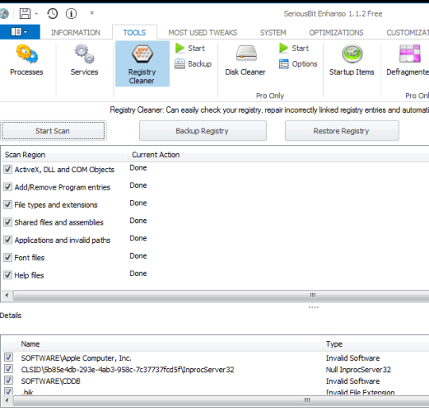This screenshot has height=411, width=429.
Task: Sort by the Scan Region column header
Action: coord(65,155)
